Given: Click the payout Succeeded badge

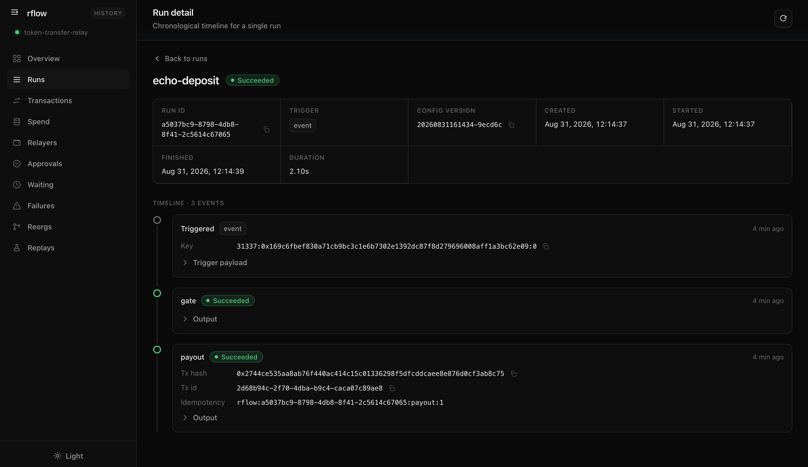Looking at the screenshot, I should [236, 357].
